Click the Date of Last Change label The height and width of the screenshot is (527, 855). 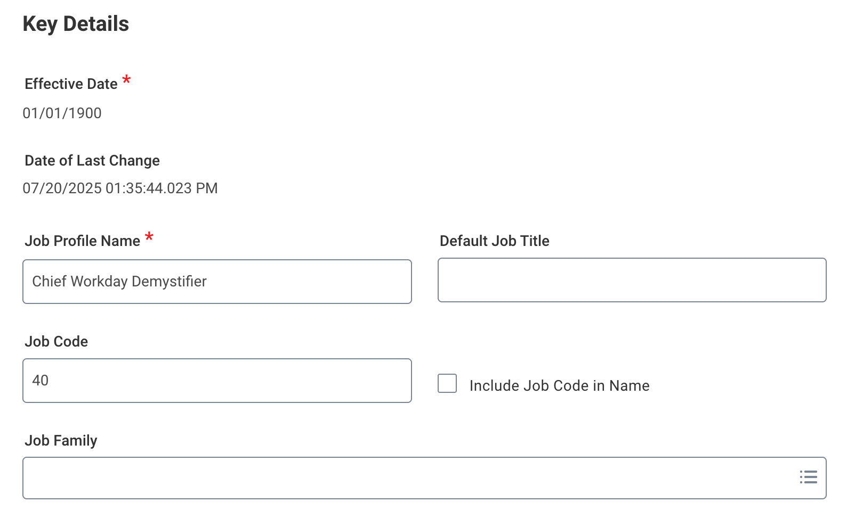click(x=92, y=161)
